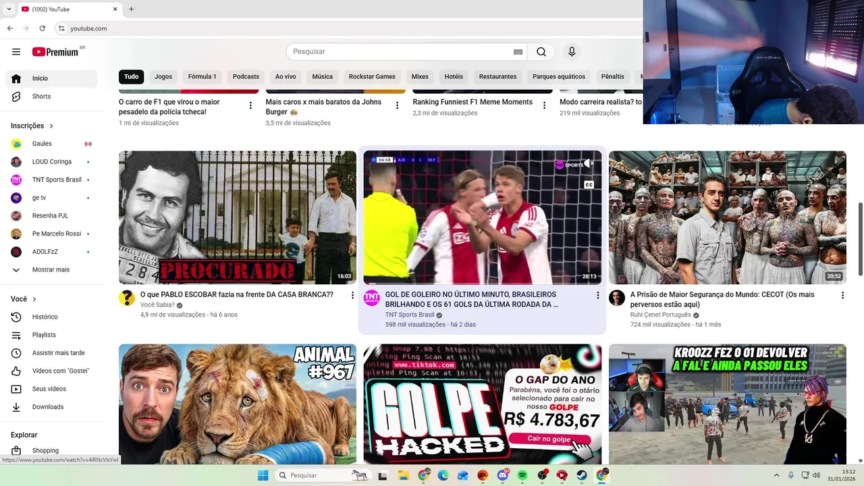Viewport: 864px width, 486px height.
Task: Select the Tudo filter chip
Action: [132, 76]
